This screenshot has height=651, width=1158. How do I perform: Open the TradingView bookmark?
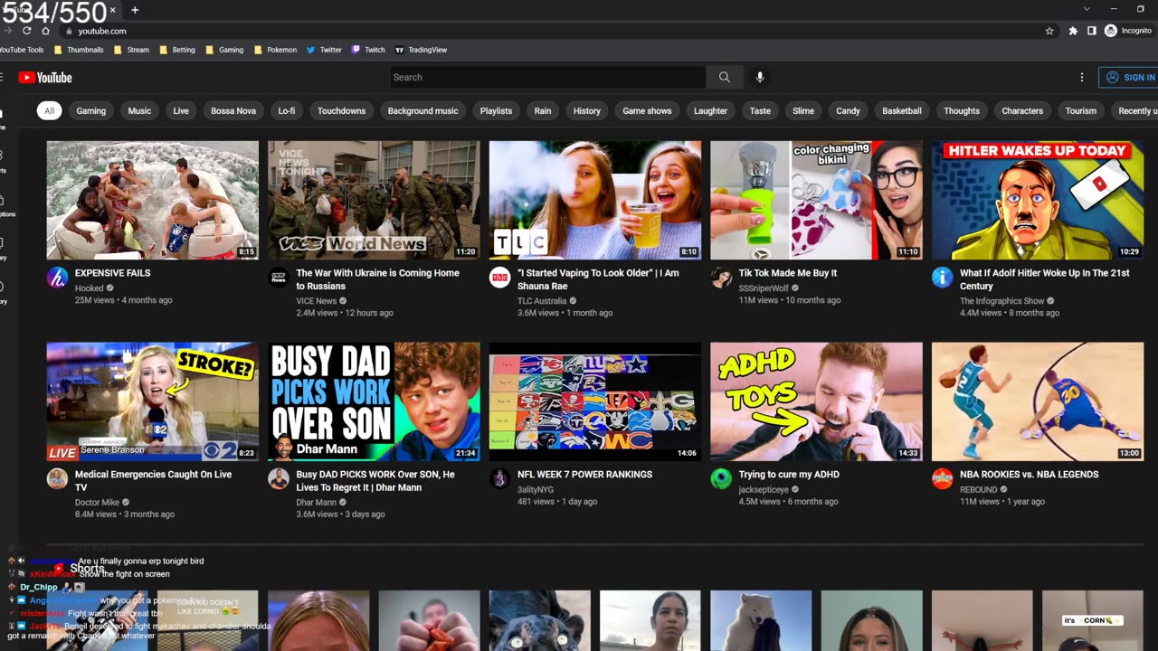(421, 50)
